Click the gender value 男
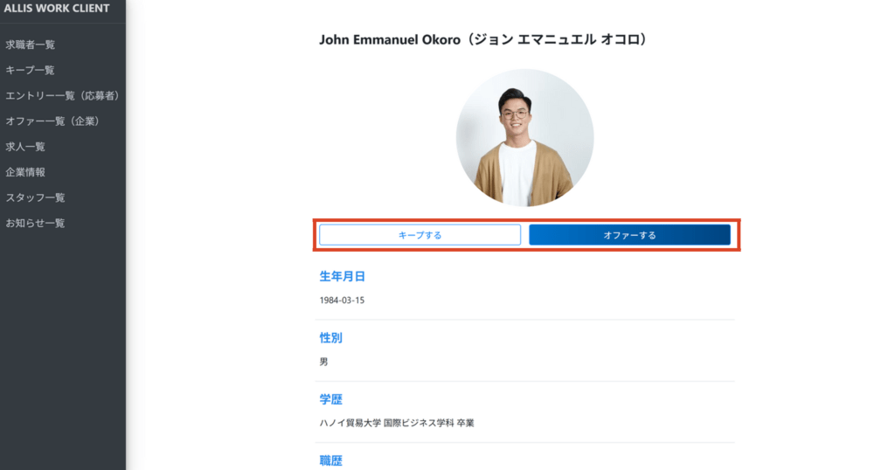 click(x=324, y=362)
